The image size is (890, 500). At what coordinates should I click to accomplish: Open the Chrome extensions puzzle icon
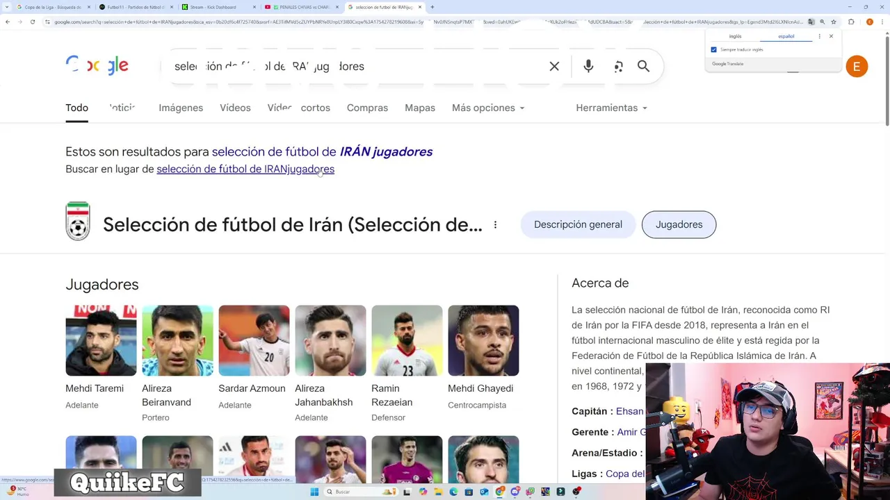851,22
